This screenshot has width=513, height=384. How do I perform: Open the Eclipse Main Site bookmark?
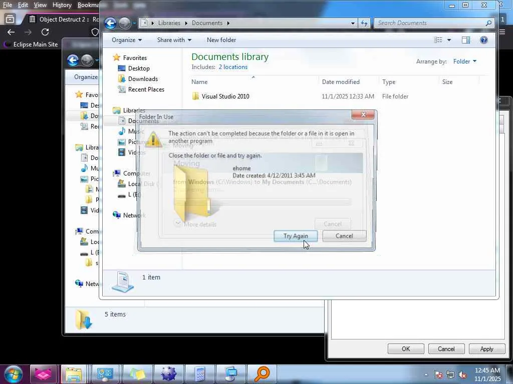31,44
